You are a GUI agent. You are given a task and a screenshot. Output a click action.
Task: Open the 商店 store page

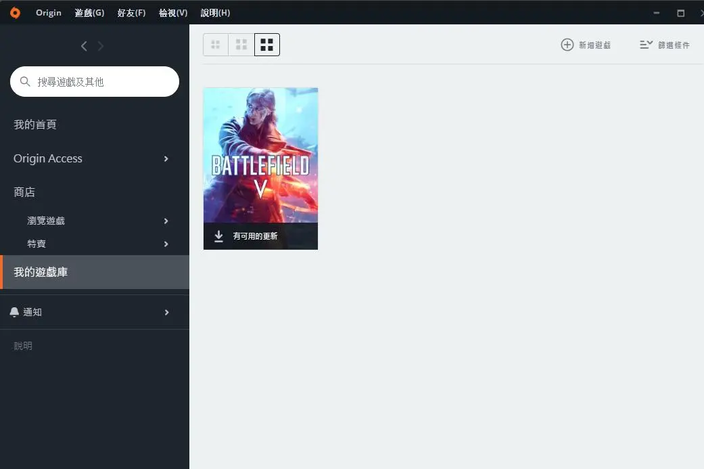(24, 192)
